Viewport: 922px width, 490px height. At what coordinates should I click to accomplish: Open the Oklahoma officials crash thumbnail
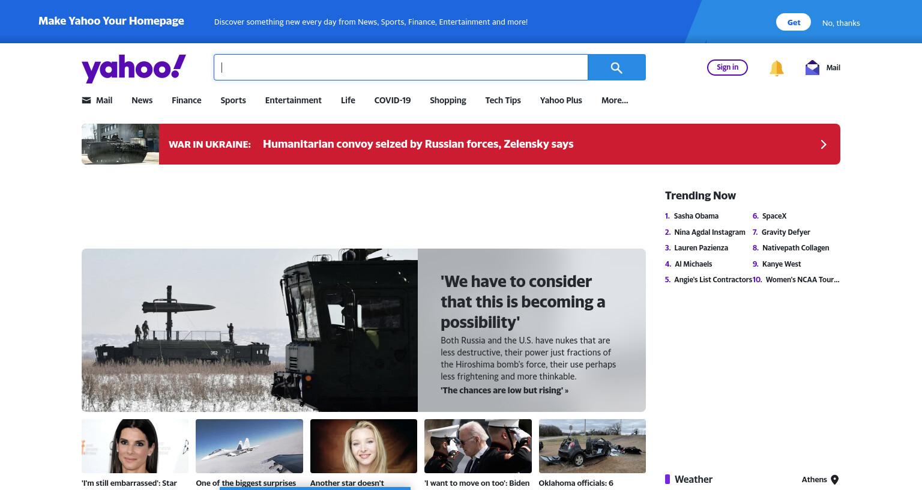pos(592,446)
